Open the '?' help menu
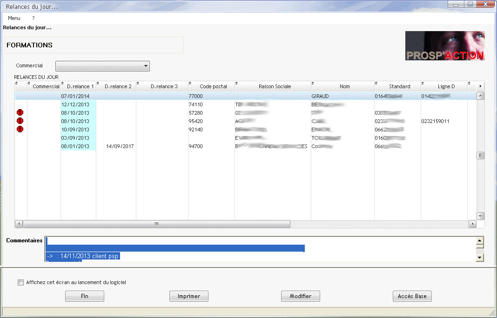The height and width of the screenshot is (318, 497). point(34,18)
